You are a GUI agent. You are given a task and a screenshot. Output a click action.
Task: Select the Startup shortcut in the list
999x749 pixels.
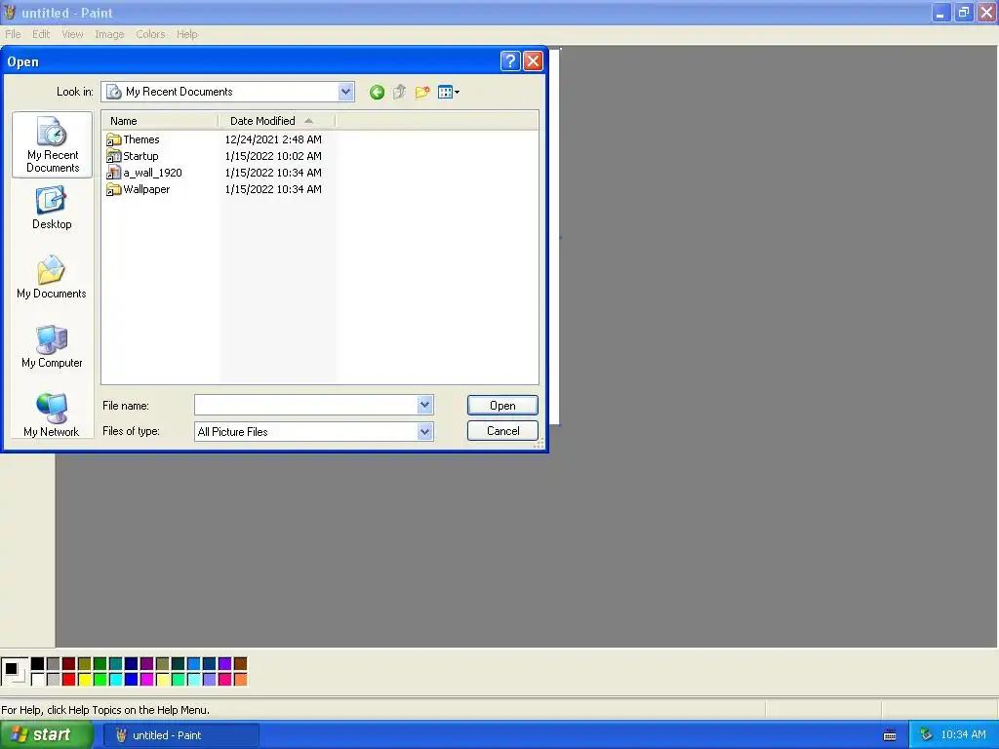pyautogui.click(x=133, y=156)
